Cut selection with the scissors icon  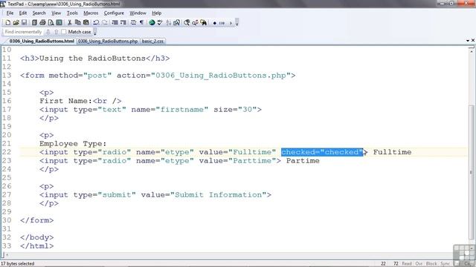coord(69,23)
